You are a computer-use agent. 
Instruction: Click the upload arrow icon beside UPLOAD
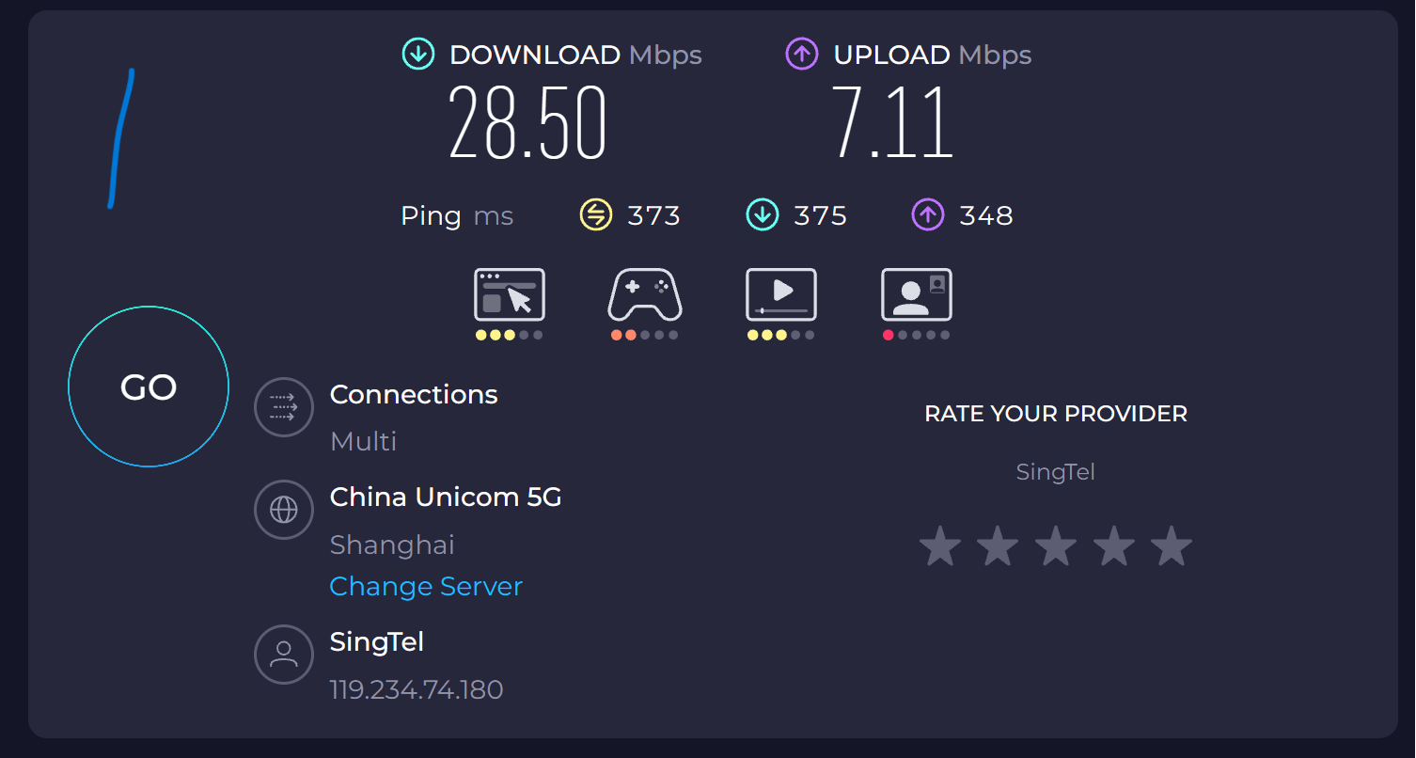click(x=802, y=55)
